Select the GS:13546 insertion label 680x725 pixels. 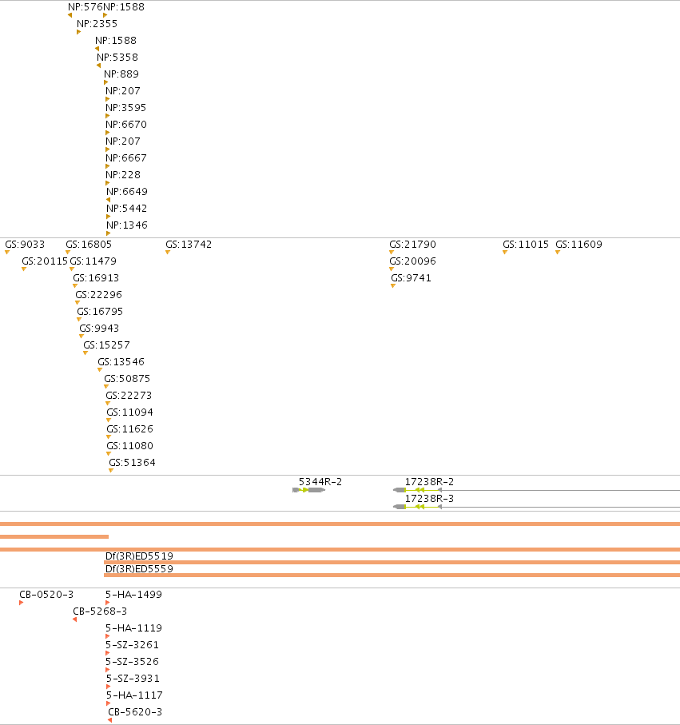[121, 362]
